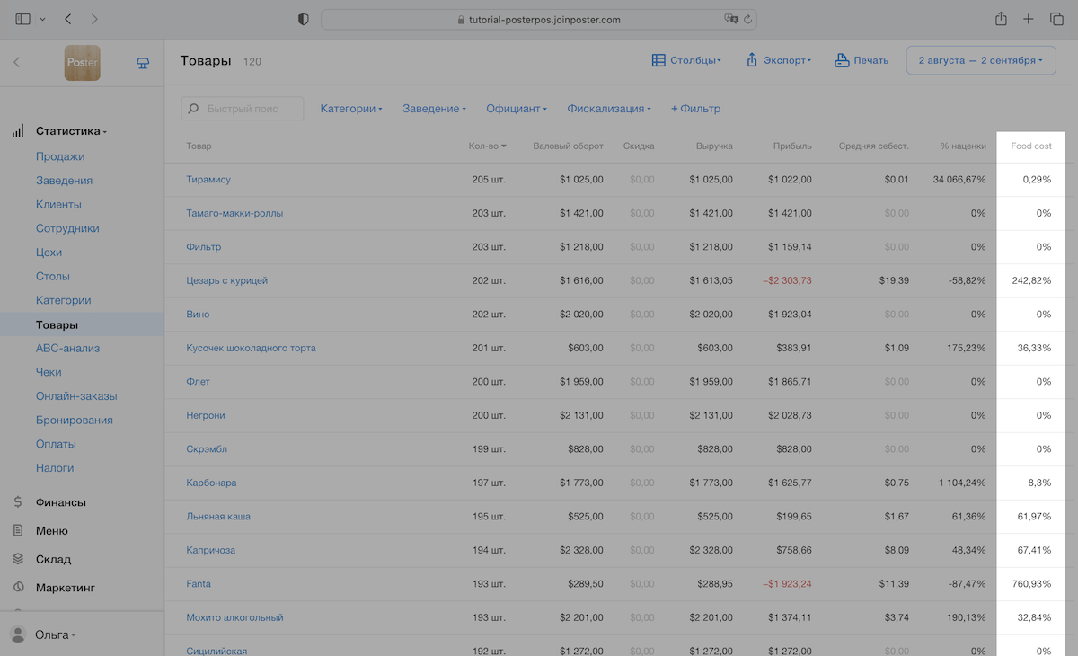
Task: Sort by the Кол-во column header
Action: [x=487, y=146]
